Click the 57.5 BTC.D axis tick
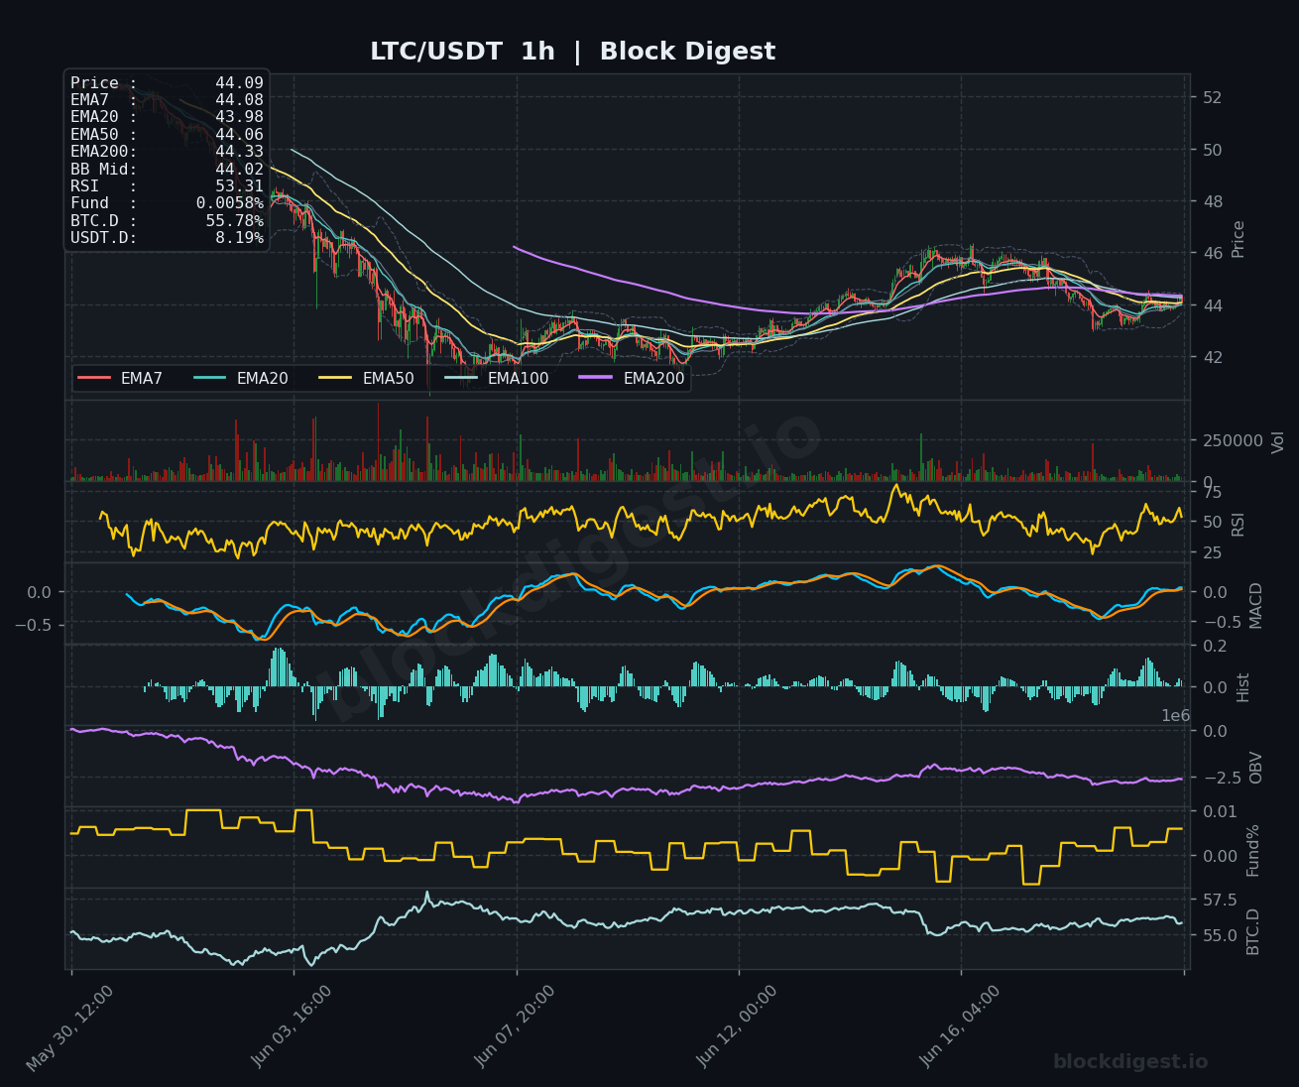 1219,901
